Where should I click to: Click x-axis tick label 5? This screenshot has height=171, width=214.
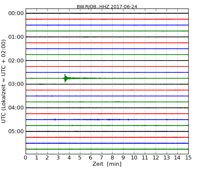[80, 158]
